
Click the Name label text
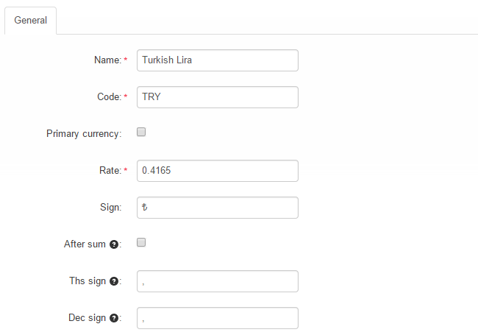[x=107, y=60]
